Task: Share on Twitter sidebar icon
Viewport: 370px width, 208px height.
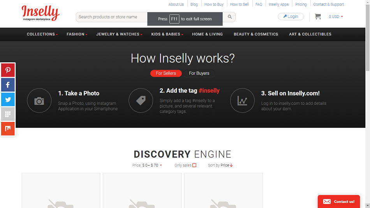Action: click(x=8, y=99)
